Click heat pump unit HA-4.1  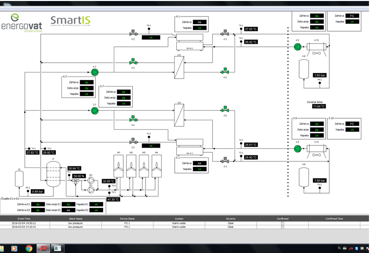190,42
